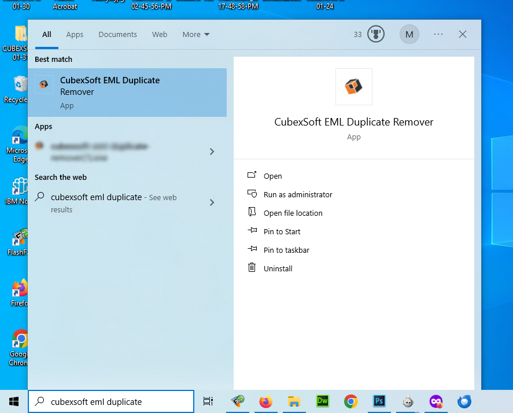Switch to the Web search tab

(160, 34)
